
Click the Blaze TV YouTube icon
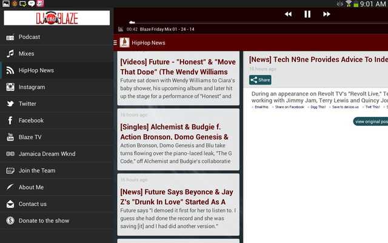10,137
